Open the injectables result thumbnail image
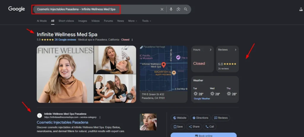This screenshot has height=137, width=304. pyautogui.click(x=148, y=122)
